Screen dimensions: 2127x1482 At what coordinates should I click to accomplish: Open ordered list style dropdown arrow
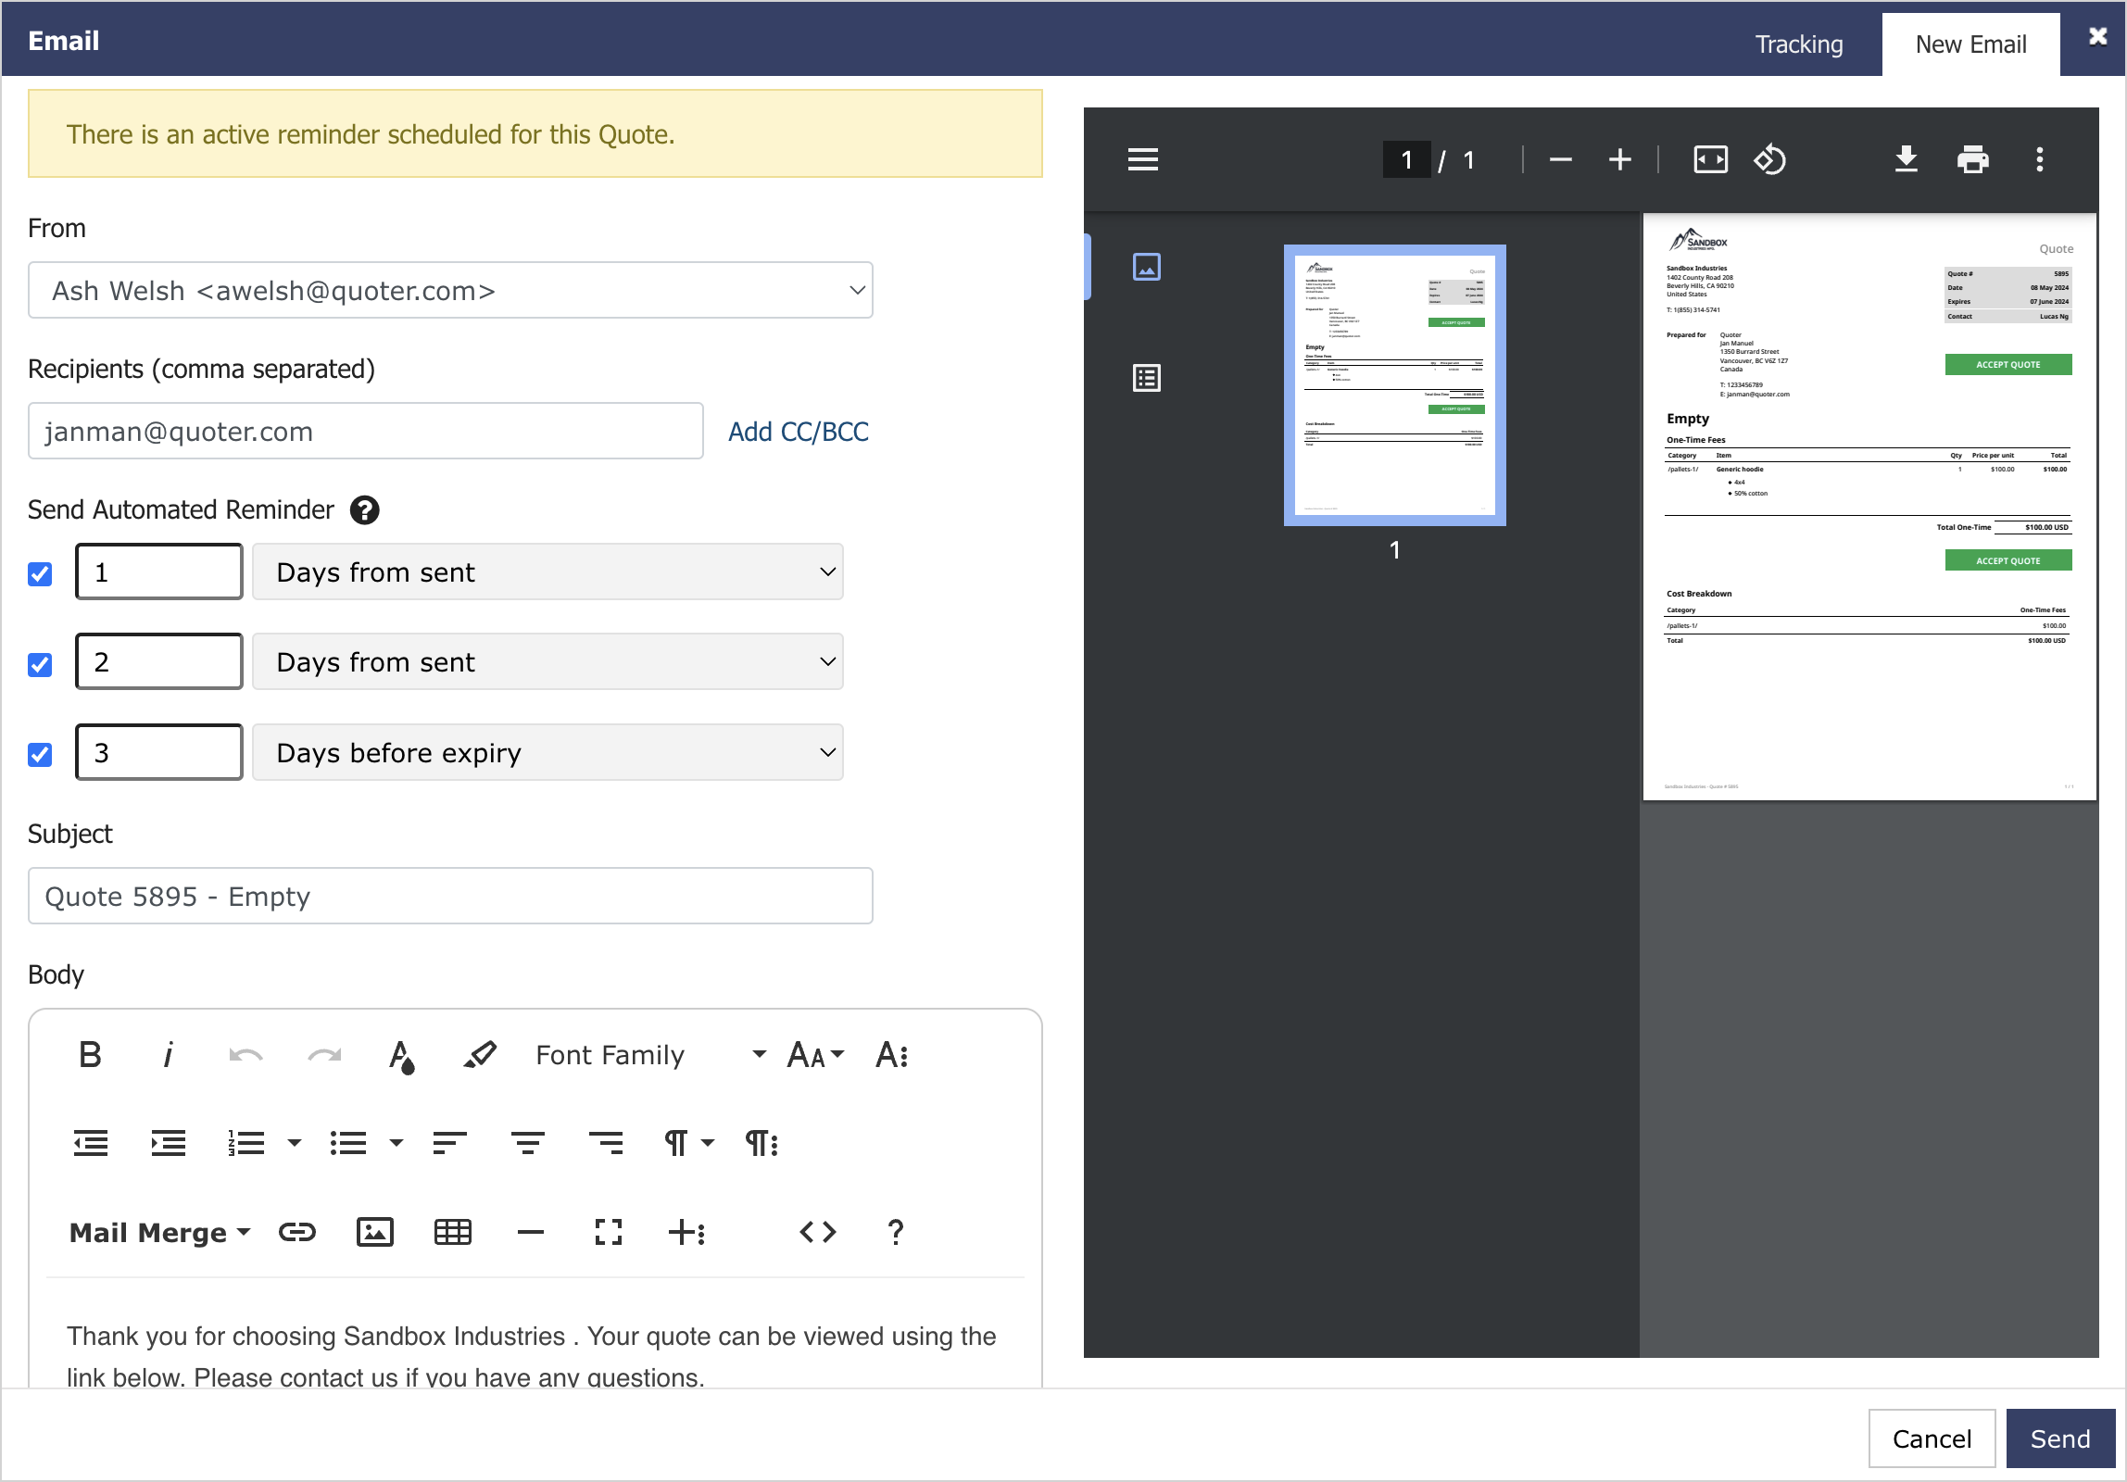pyautogui.click(x=295, y=1143)
